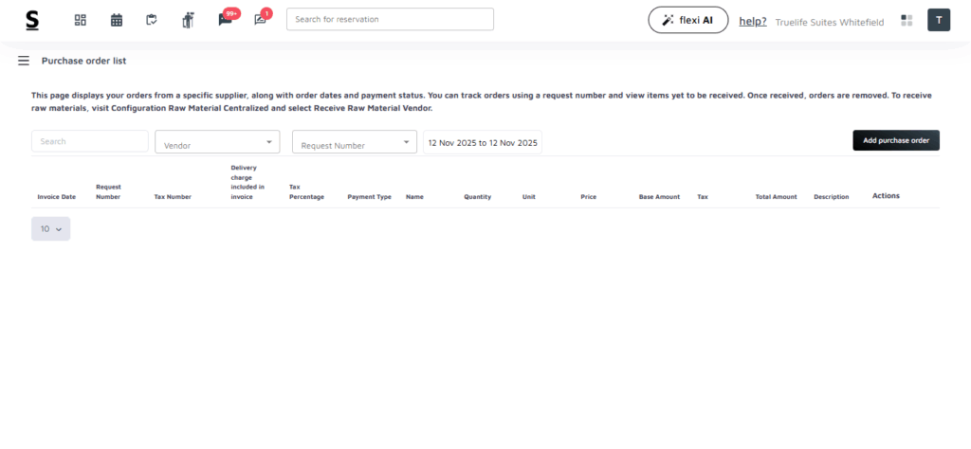Launch the flexi AI assistant
The image size is (971, 449).
point(688,20)
